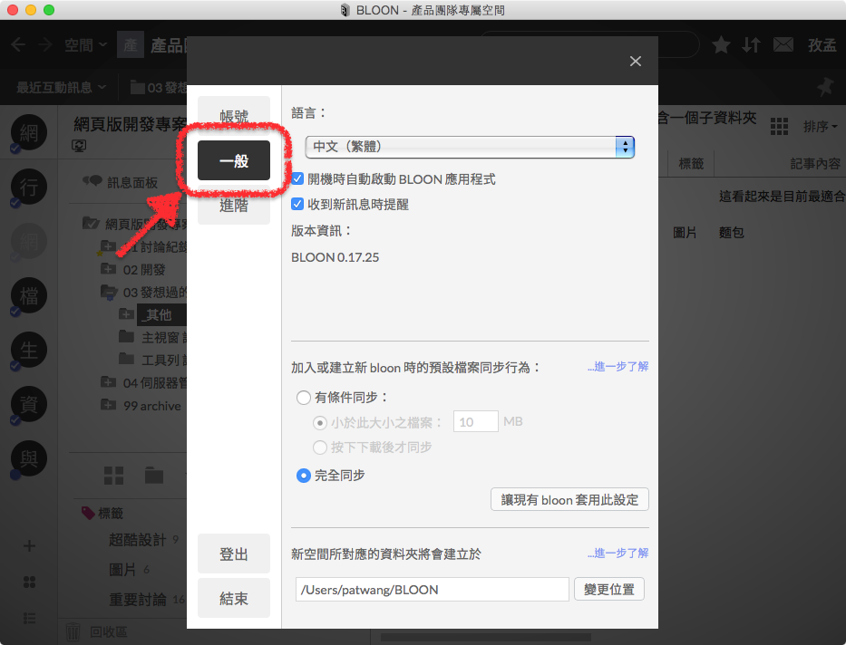Select the 一般 settings tab
The image size is (846, 645).
234,160
